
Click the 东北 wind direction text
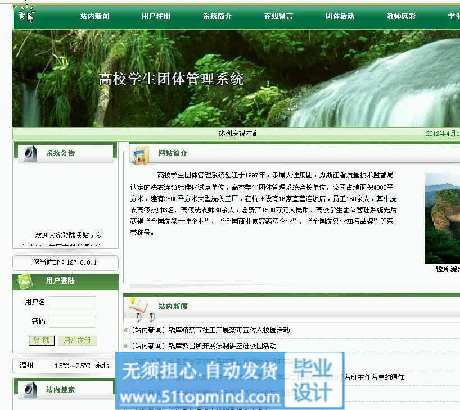pos(102,366)
